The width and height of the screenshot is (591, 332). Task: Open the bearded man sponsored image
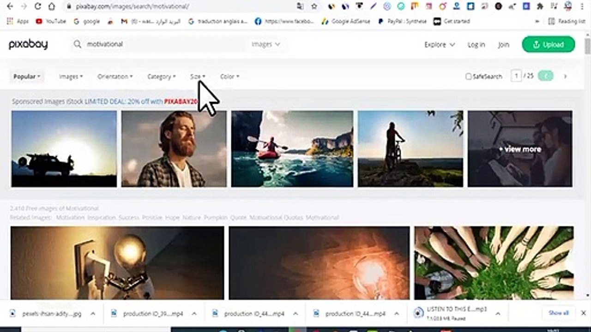[x=174, y=148]
